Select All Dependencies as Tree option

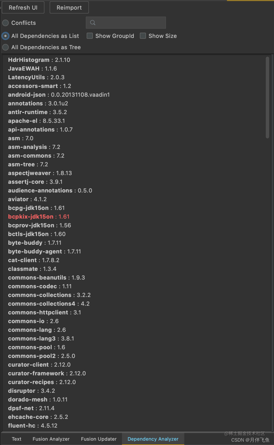[x=5, y=47]
